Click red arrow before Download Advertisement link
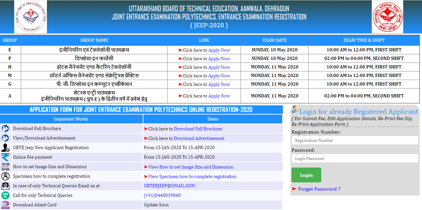422x210 pixels. [x=146, y=138]
